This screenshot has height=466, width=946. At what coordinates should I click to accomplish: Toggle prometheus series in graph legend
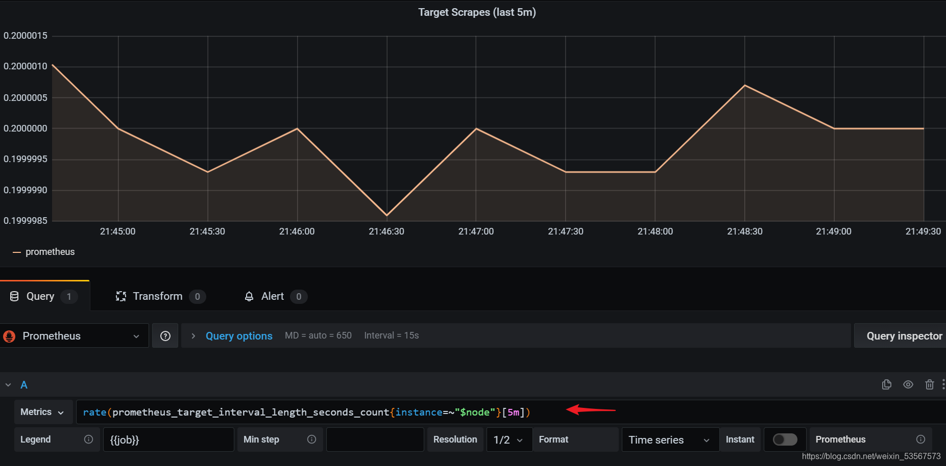point(17,252)
